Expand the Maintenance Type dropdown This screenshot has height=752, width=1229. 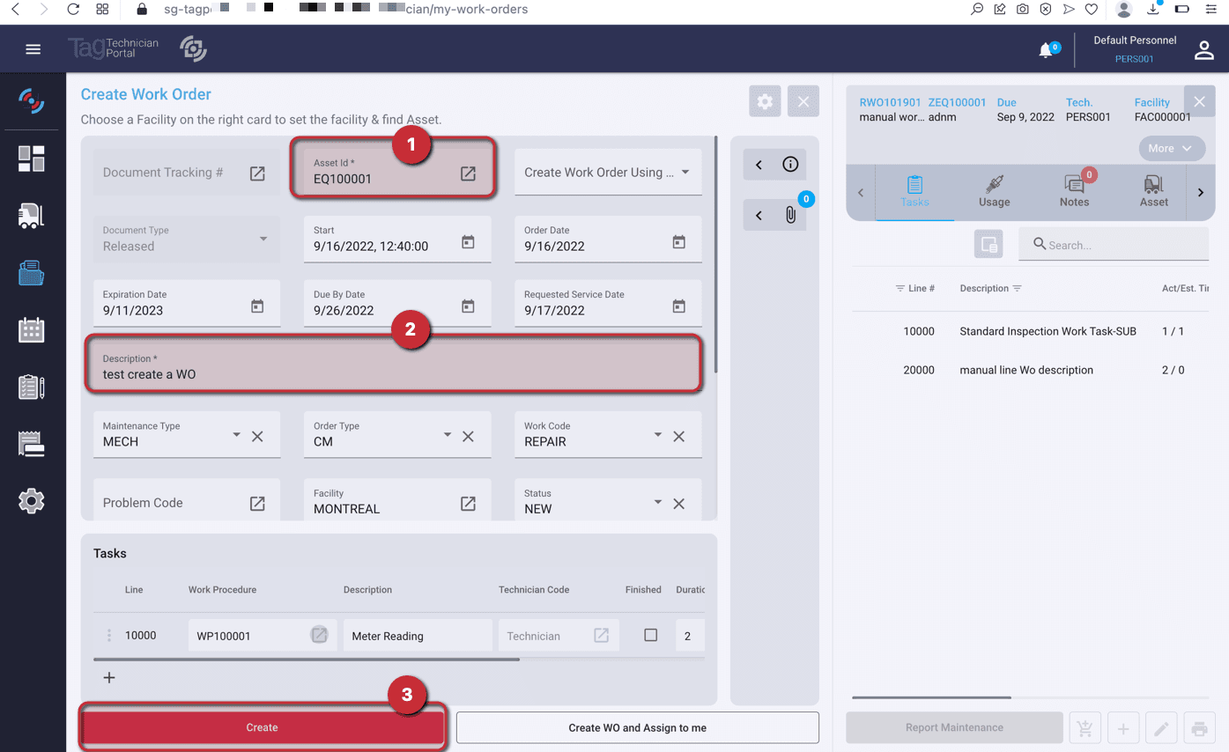tap(236, 435)
